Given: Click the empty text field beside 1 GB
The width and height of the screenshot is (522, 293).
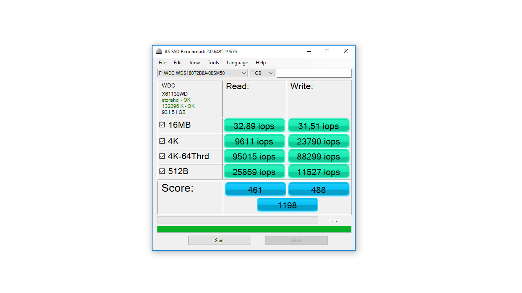Looking at the screenshot, I should click(x=314, y=73).
